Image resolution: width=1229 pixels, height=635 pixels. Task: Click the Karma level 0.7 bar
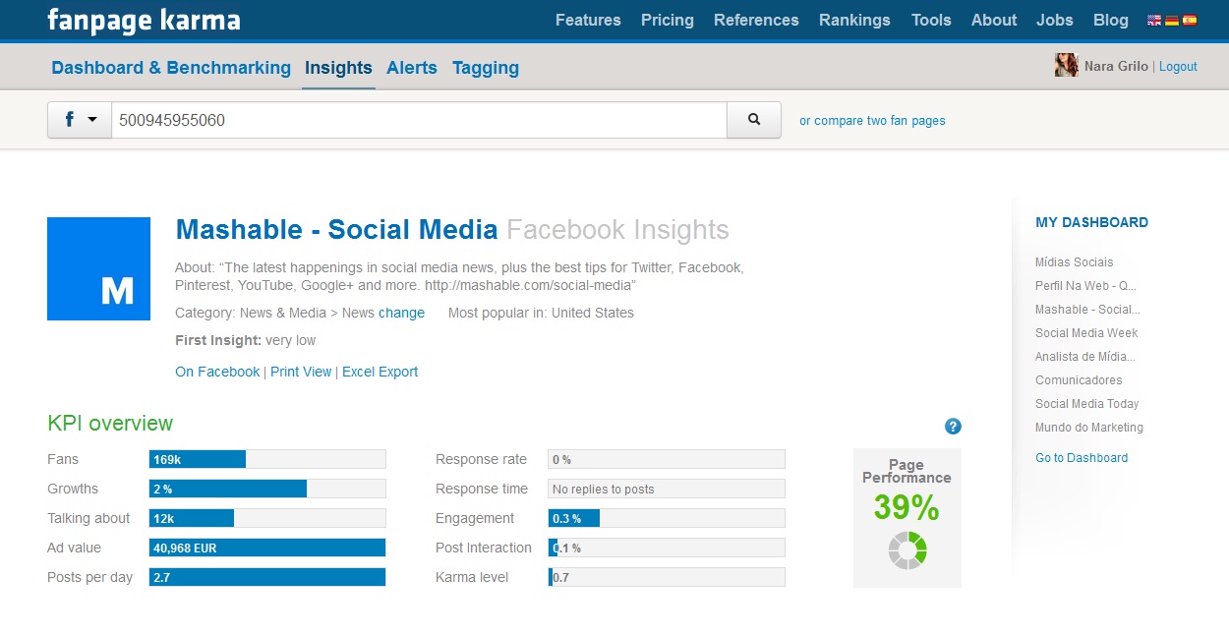click(667, 577)
